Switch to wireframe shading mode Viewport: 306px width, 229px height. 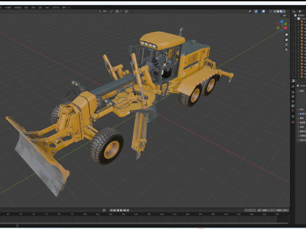(x=275, y=11)
